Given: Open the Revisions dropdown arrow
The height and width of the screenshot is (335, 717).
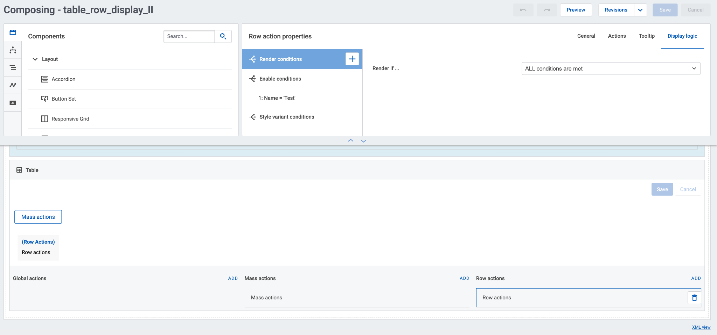Looking at the screenshot, I should 640,10.
